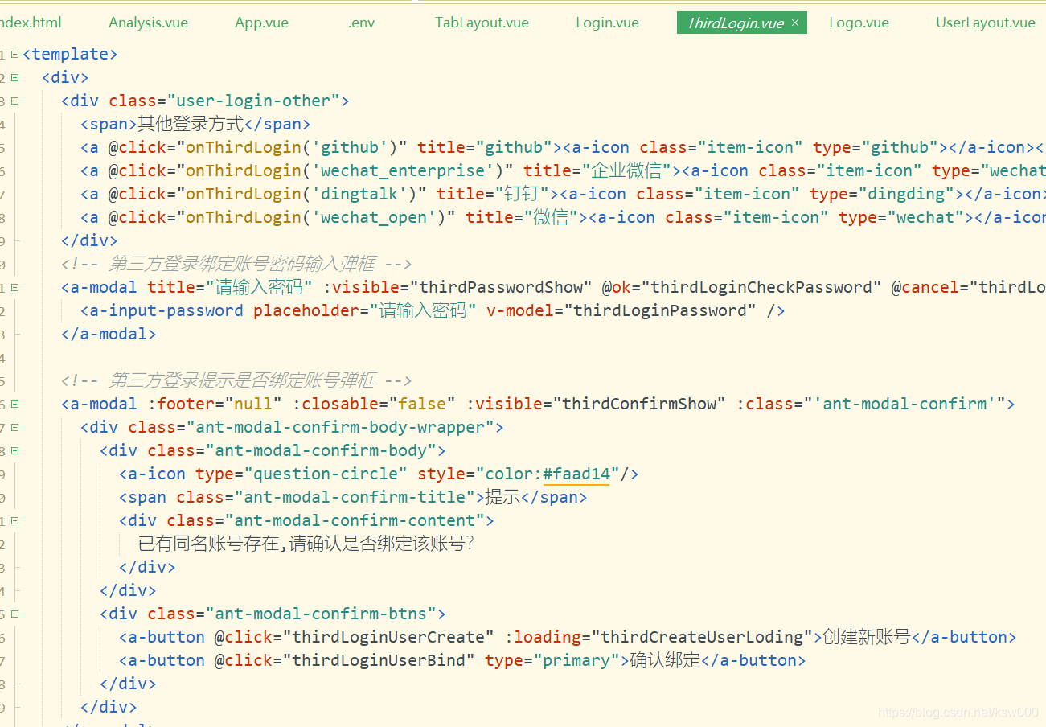Switch to the Login.vue tab
This screenshot has width=1046, height=727.
(x=607, y=23)
